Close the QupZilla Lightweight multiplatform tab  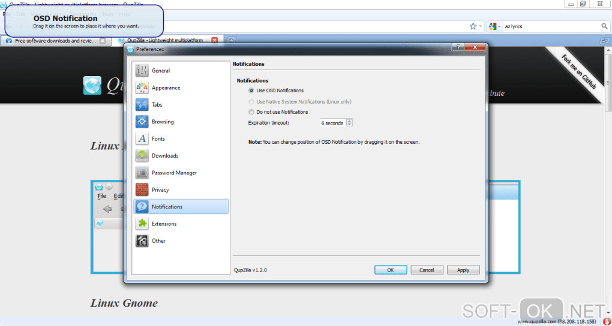(214, 40)
